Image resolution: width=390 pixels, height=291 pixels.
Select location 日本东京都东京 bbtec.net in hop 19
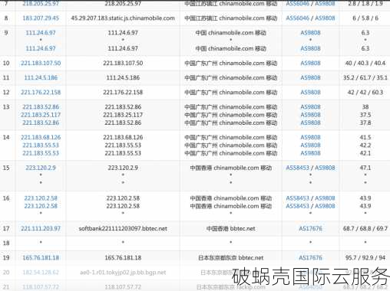(230, 258)
